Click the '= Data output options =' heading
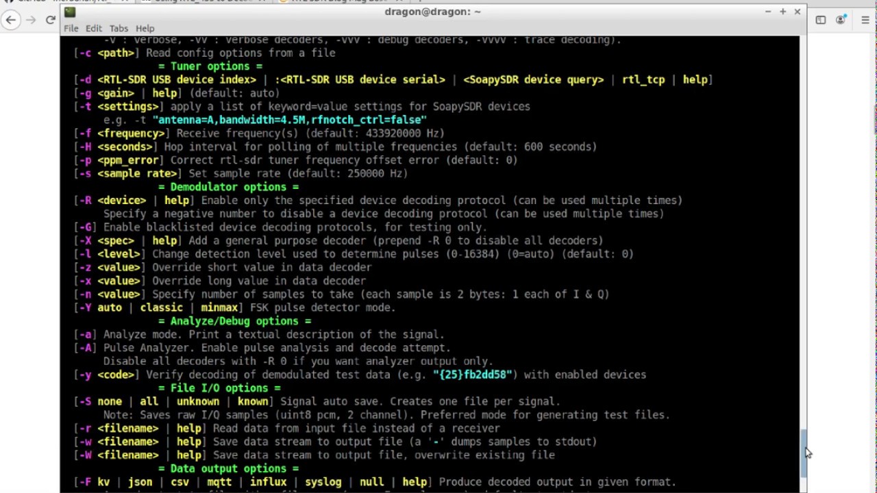Image resolution: width=877 pixels, height=493 pixels. point(229,469)
